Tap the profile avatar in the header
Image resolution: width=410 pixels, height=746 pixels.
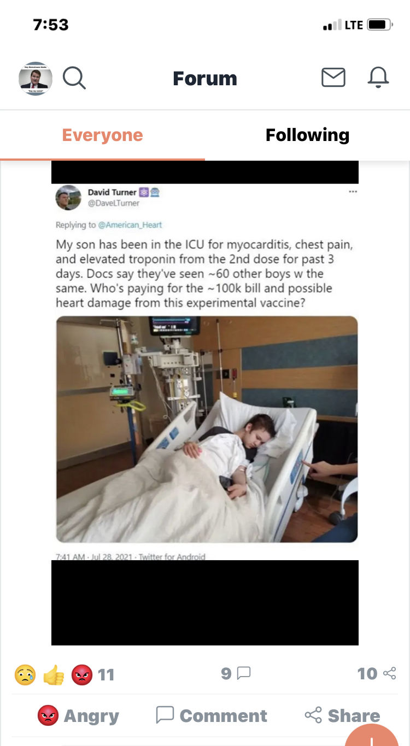point(36,78)
